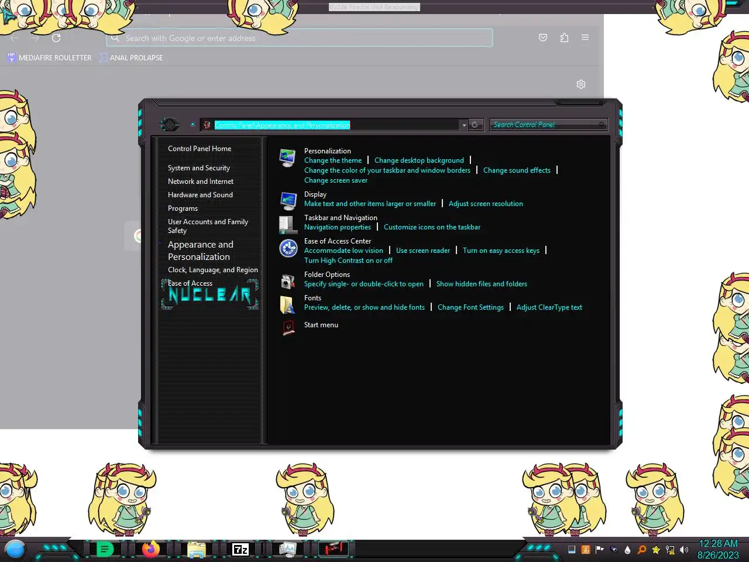Image resolution: width=749 pixels, height=562 pixels.
Task: Click the Control Panel taskbar button
Action: coord(334,549)
